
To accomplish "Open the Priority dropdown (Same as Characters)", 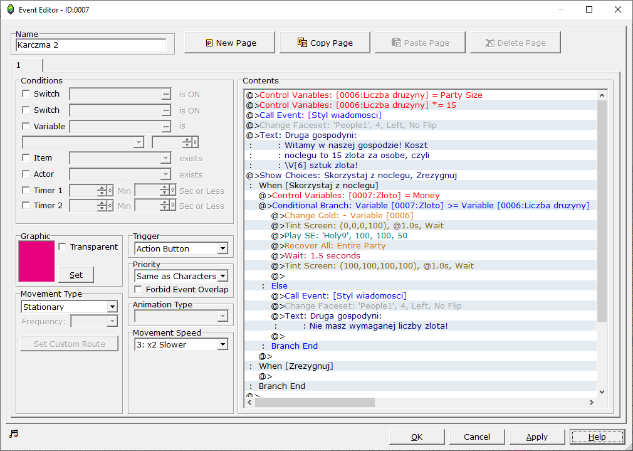I will (181, 276).
